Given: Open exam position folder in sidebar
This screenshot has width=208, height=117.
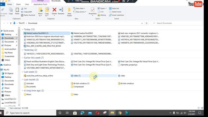Looking at the screenshot, I should (9, 49).
